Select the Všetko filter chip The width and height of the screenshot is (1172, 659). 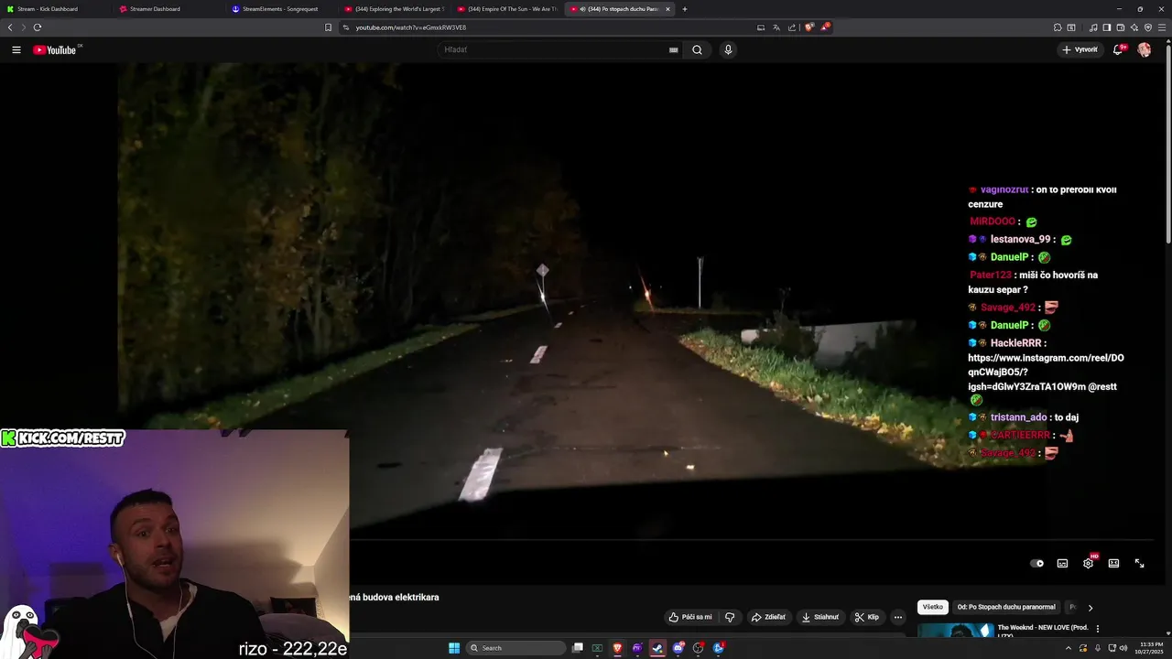tap(932, 607)
